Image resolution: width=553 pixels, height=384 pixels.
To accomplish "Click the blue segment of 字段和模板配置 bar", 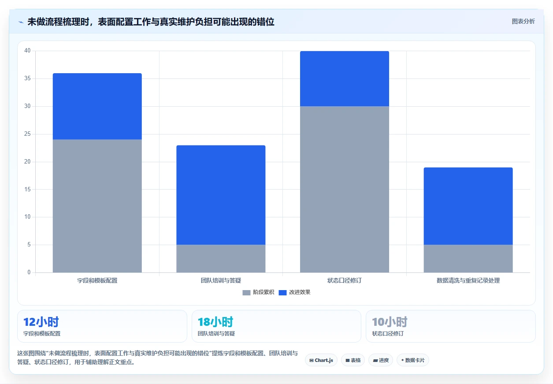I will coord(97,106).
